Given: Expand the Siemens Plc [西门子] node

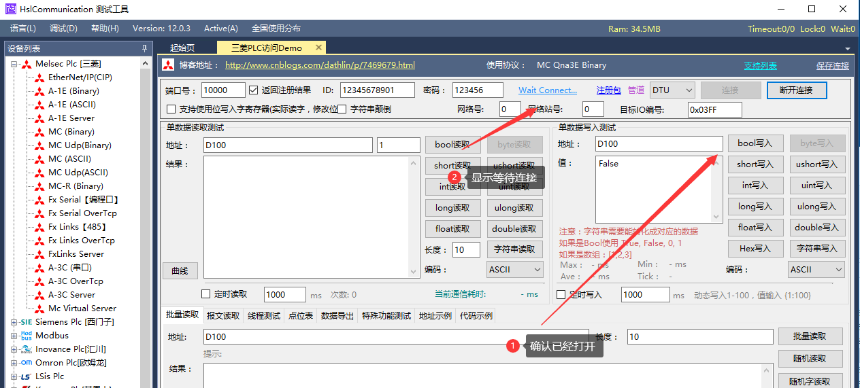Looking at the screenshot, I should pos(14,322).
